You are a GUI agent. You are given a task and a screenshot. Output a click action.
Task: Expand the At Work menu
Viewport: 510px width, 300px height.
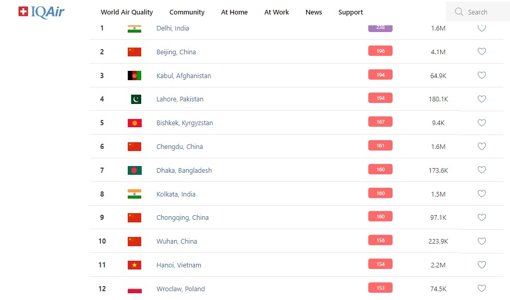277,12
